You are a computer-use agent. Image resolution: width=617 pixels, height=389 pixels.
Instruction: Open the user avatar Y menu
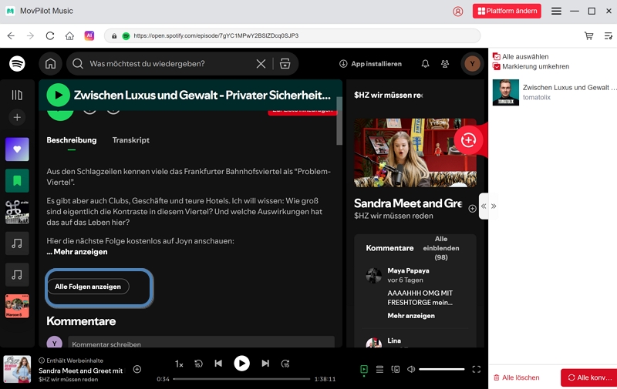click(x=472, y=64)
